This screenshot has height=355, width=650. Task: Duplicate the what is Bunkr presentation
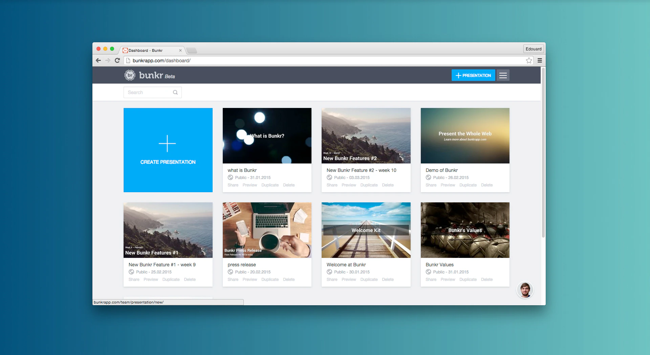(x=270, y=185)
